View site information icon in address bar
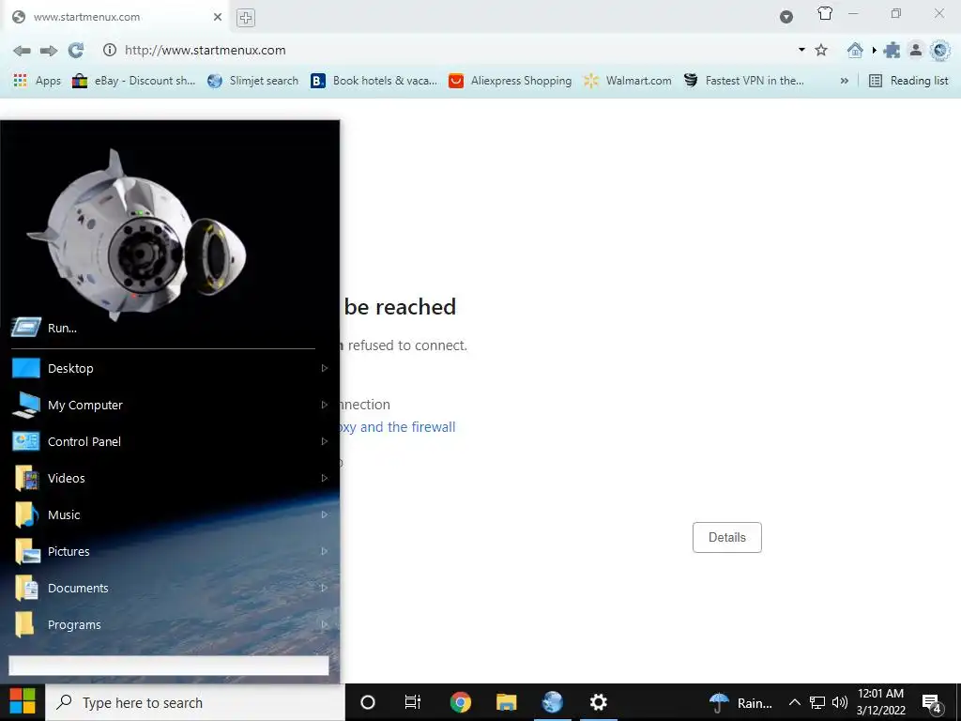 [x=110, y=51]
